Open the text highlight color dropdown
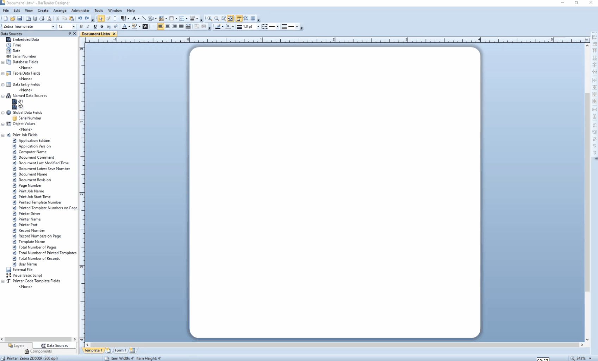Screen dimensions: 598x361 coord(139,26)
